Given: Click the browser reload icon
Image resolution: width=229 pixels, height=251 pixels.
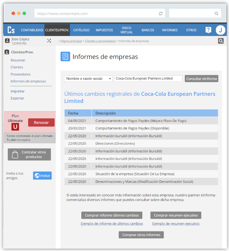Looking at the screenshot, I should [x=161, y=14].
